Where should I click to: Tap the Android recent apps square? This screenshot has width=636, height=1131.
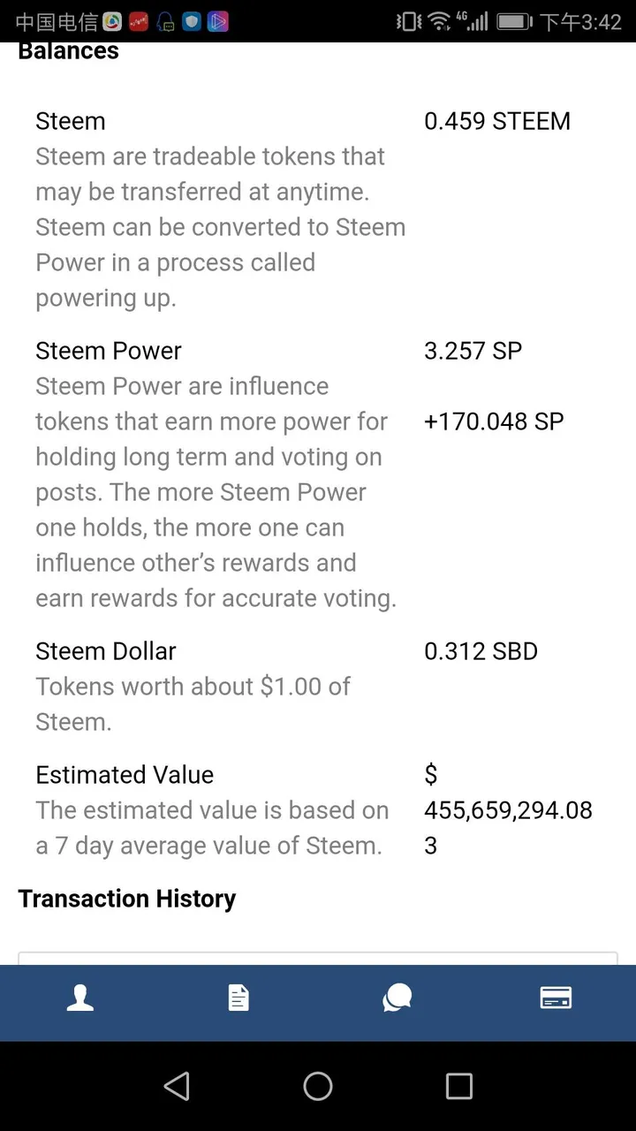coord(459,1086)
